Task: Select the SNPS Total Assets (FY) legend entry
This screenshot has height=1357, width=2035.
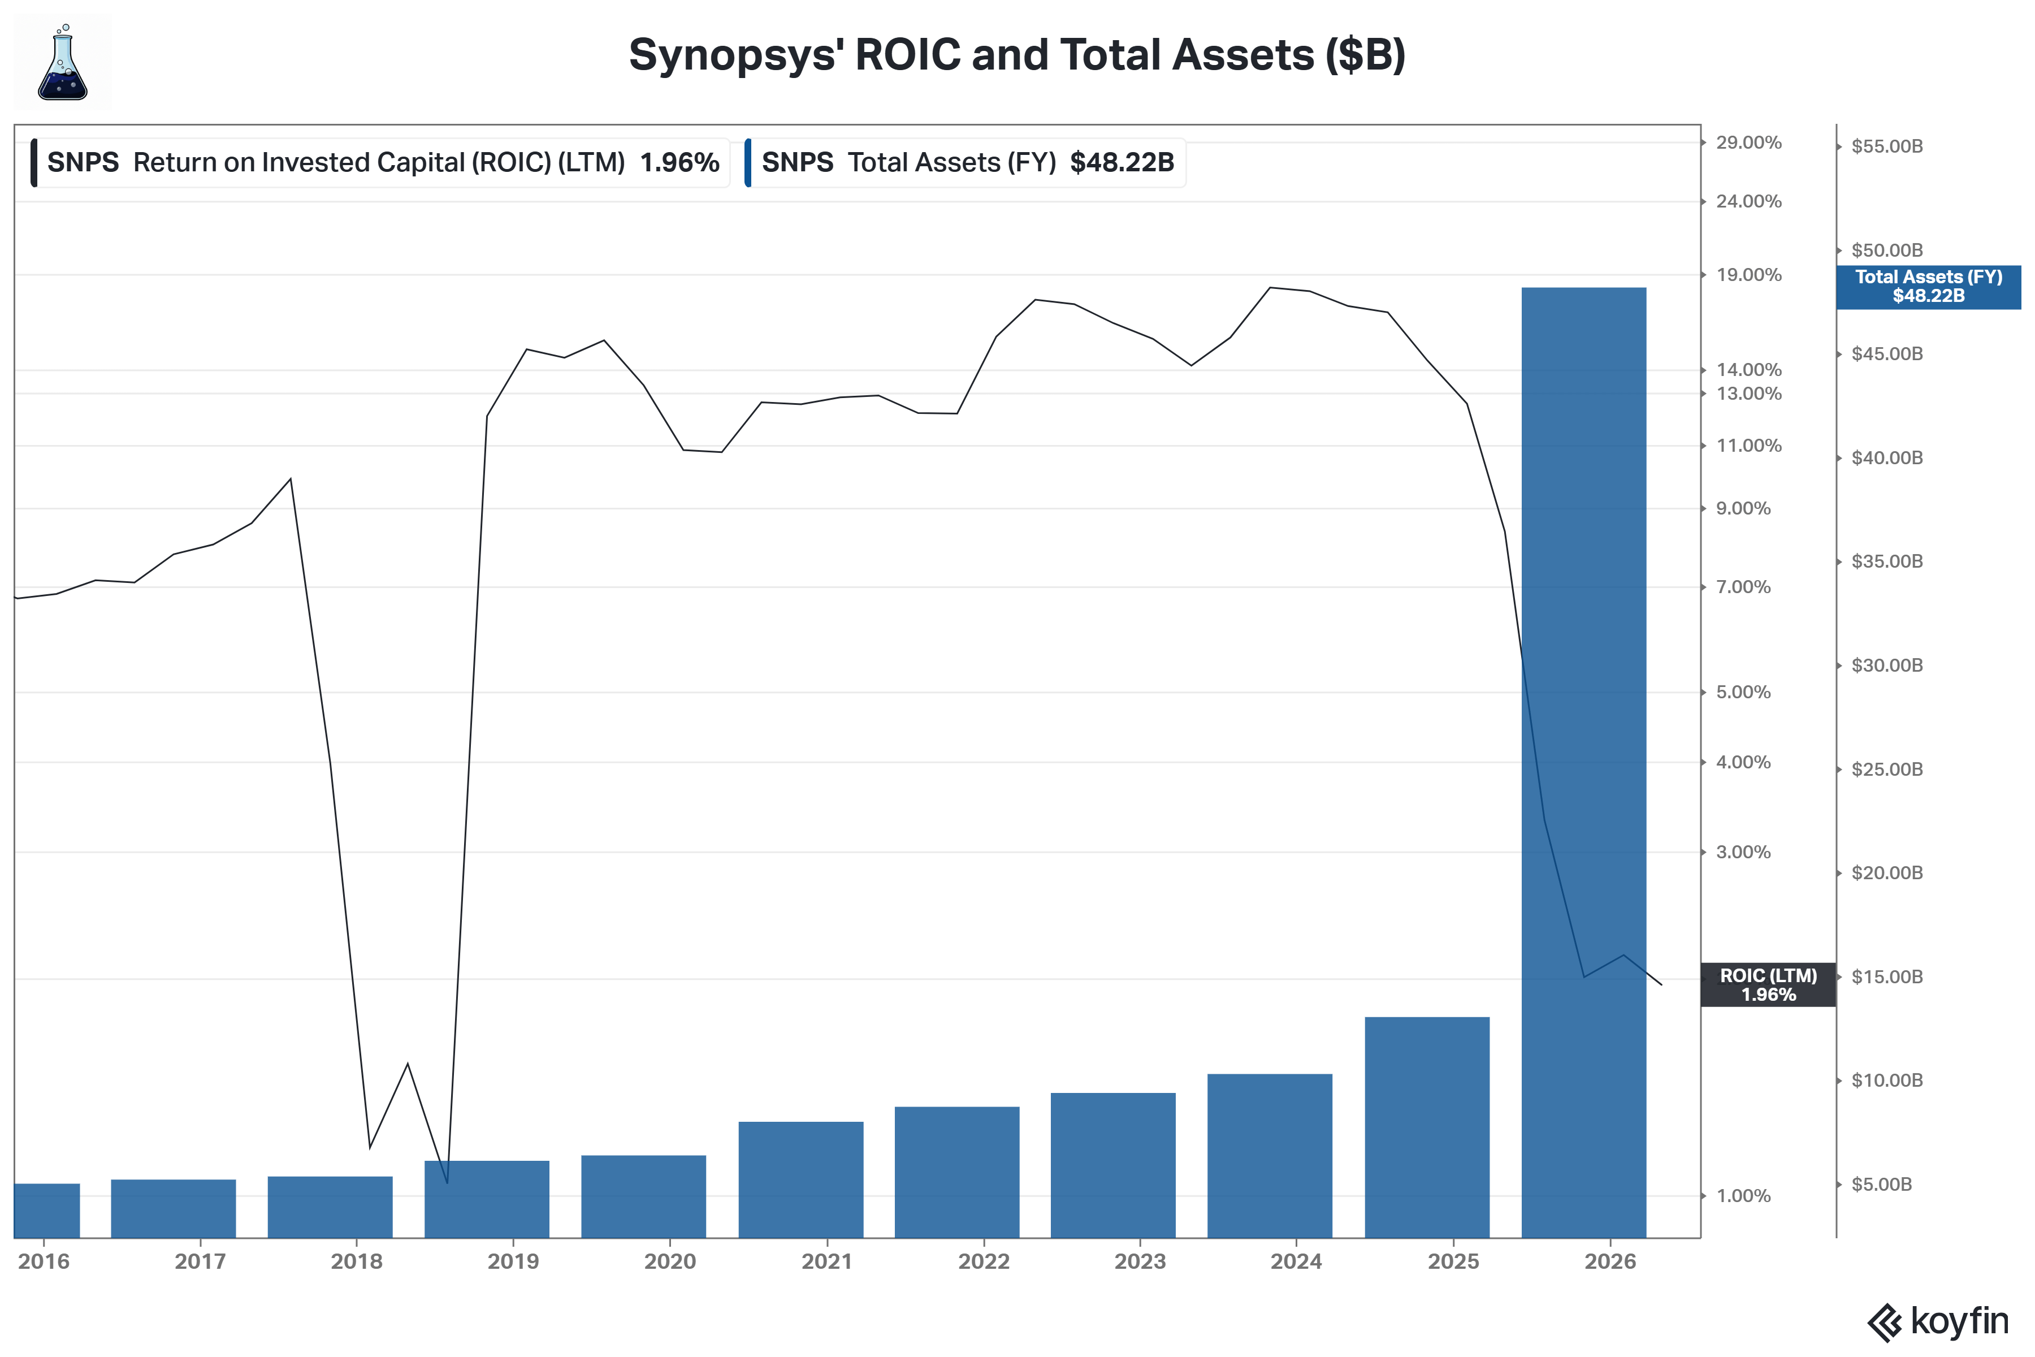Action: point(965,163)
